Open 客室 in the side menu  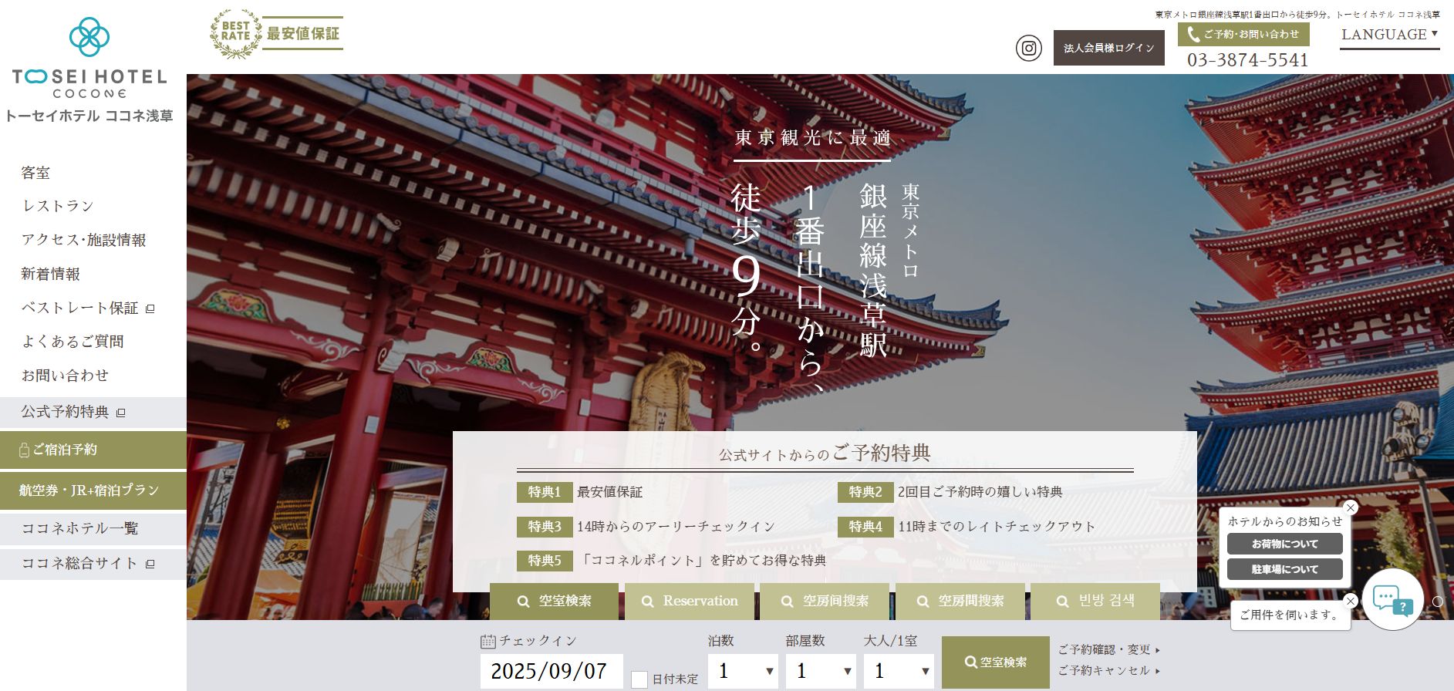point(35,173)
